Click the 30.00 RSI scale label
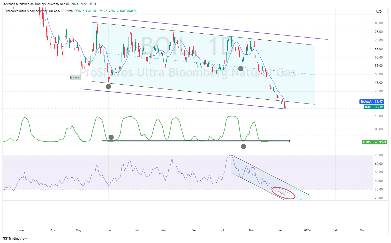The image size is (391, 243). (x=379, y=189)
